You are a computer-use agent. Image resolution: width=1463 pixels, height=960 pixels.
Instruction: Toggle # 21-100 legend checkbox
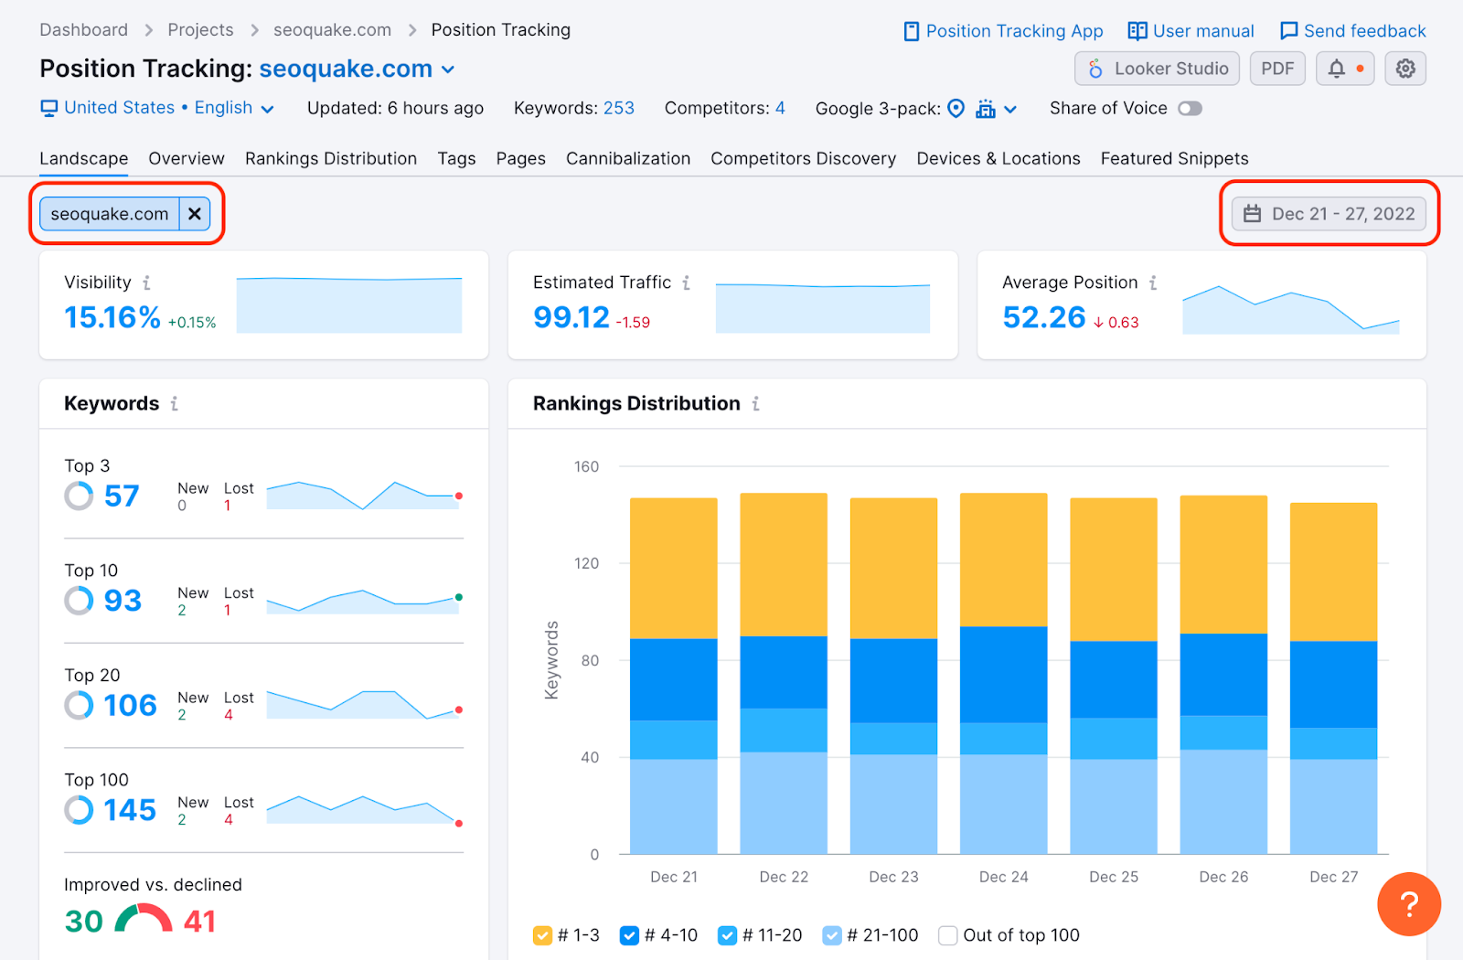click(x=832, y=935)
